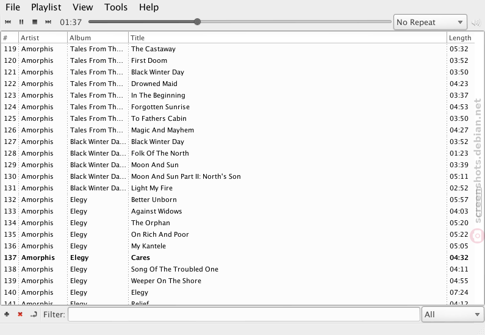485x335 pixels.
Task: Click the jump-to-current-track arrow icon
Action: coord(34,314)
